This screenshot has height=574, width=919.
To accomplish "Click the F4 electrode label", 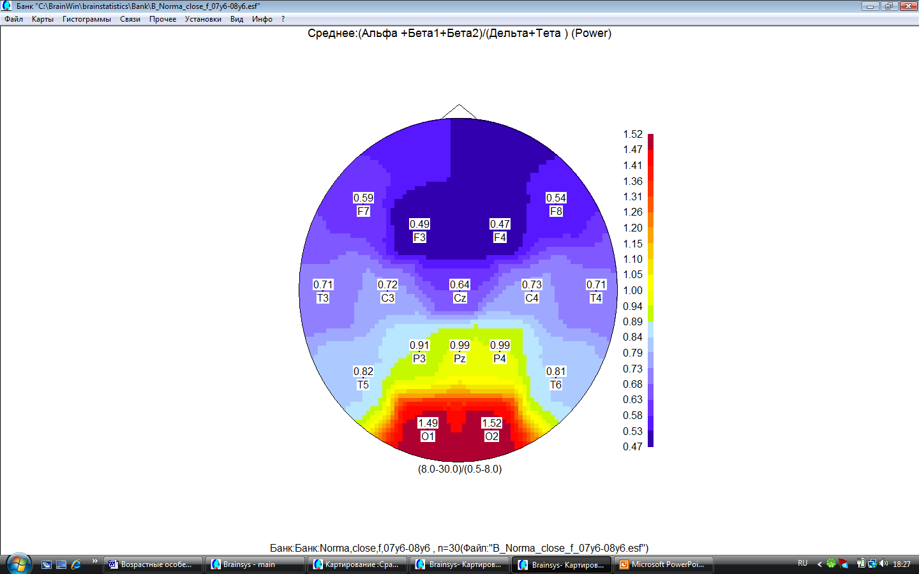I will coord(500,237).
